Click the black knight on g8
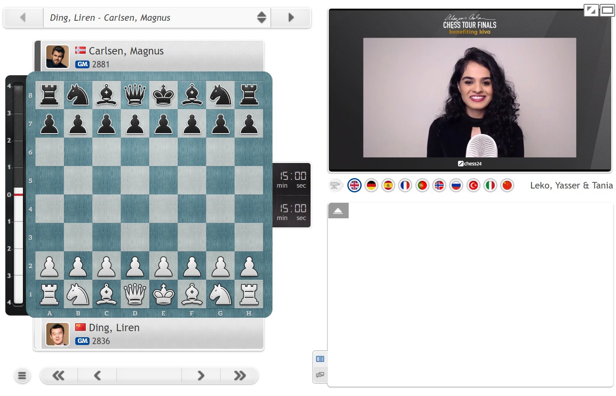The height and width of the screenshot is (396, 616). [221, 95]
